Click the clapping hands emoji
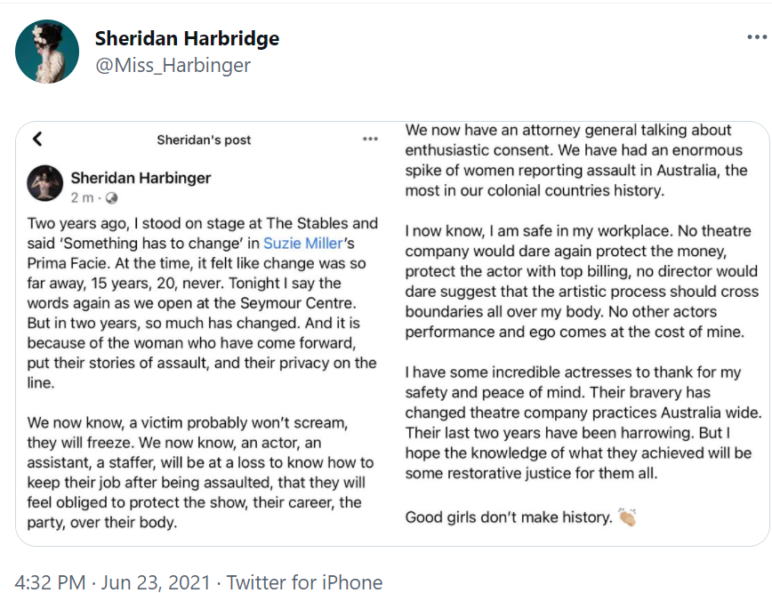Screen dimensions: 772x593 pyautogui.click(x=628, y=517)
